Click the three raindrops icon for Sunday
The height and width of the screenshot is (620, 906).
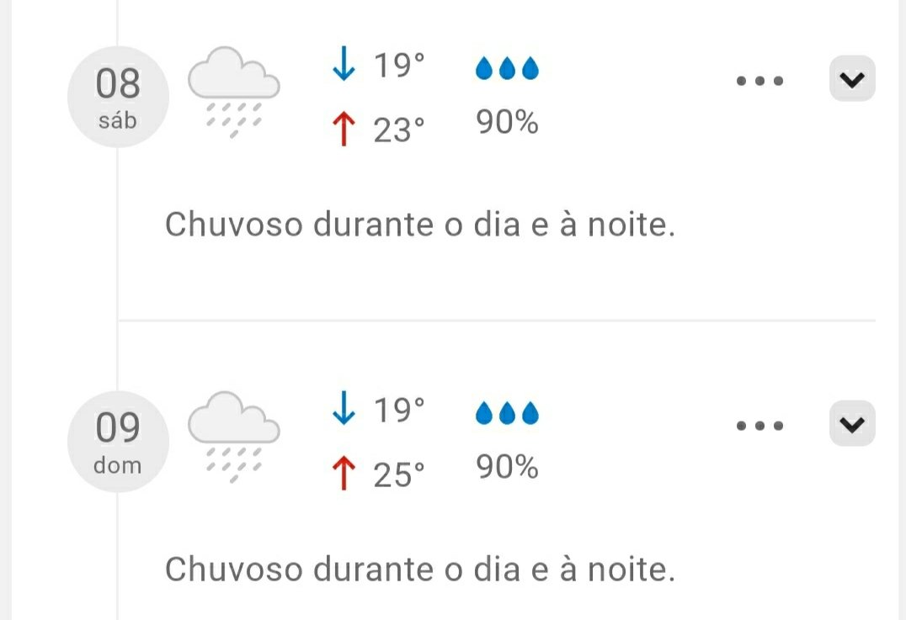(507, 413)
